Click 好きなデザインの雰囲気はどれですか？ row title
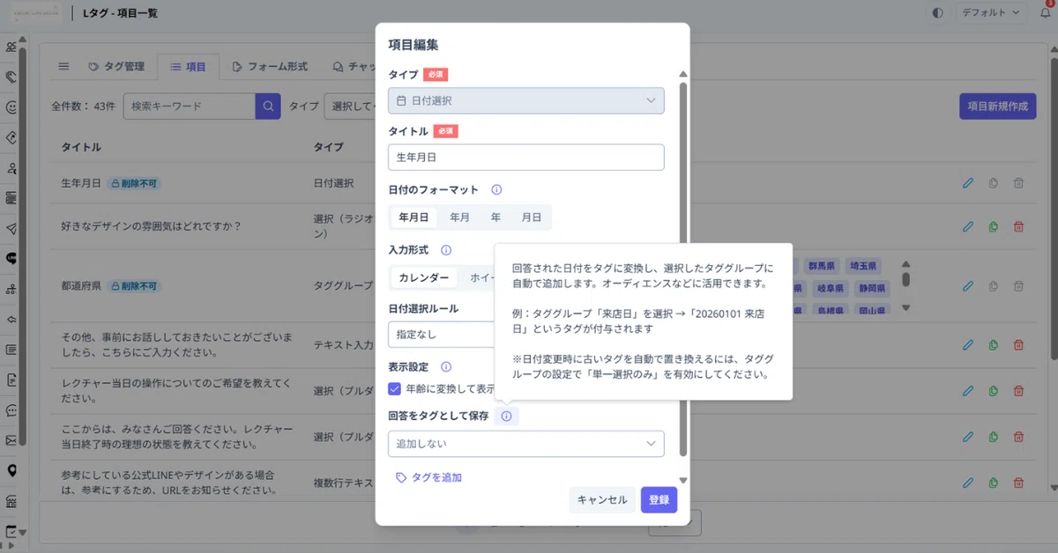This screenshot has width=1058, height=553. (x=151, y=226)
